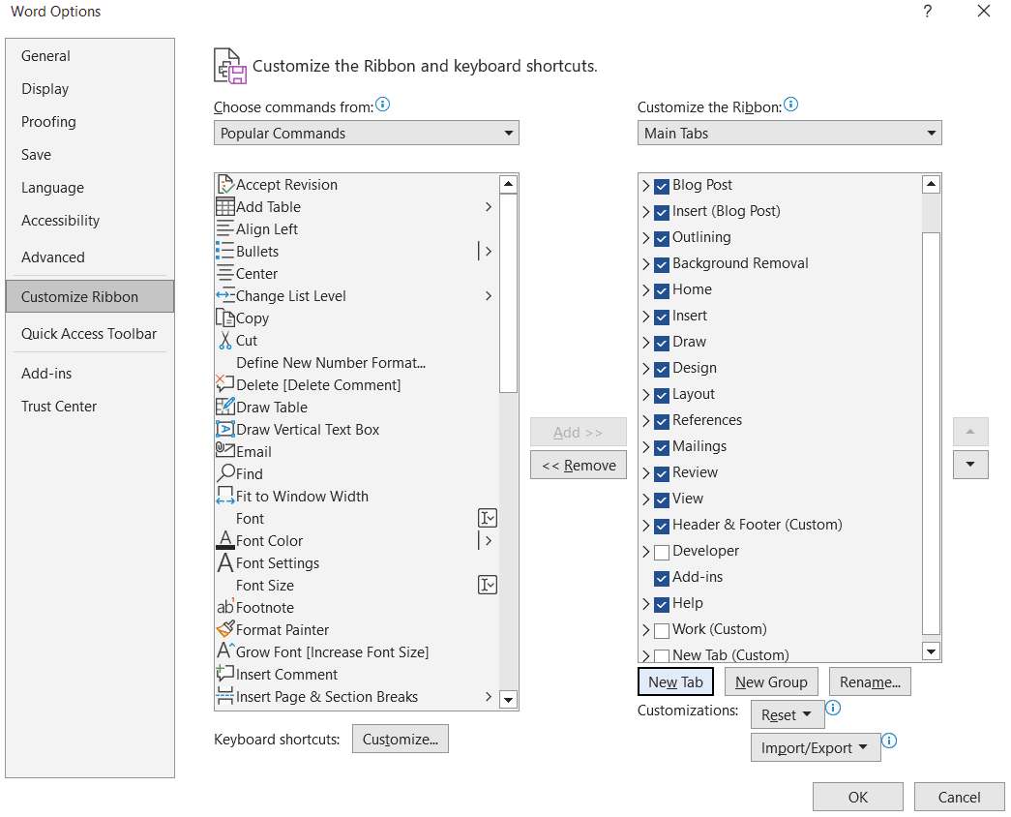
Task: Click the Move Down arrow button
Action: click(x=970, y=465)
